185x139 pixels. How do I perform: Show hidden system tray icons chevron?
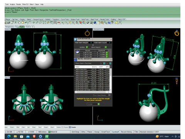coord(172,136)
